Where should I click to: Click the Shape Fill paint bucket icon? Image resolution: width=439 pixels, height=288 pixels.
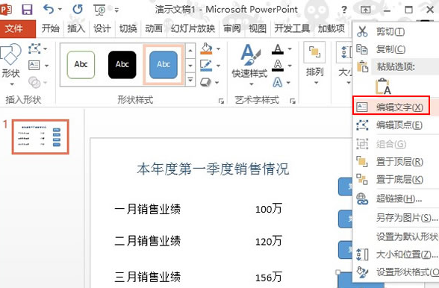pos(206,48)
